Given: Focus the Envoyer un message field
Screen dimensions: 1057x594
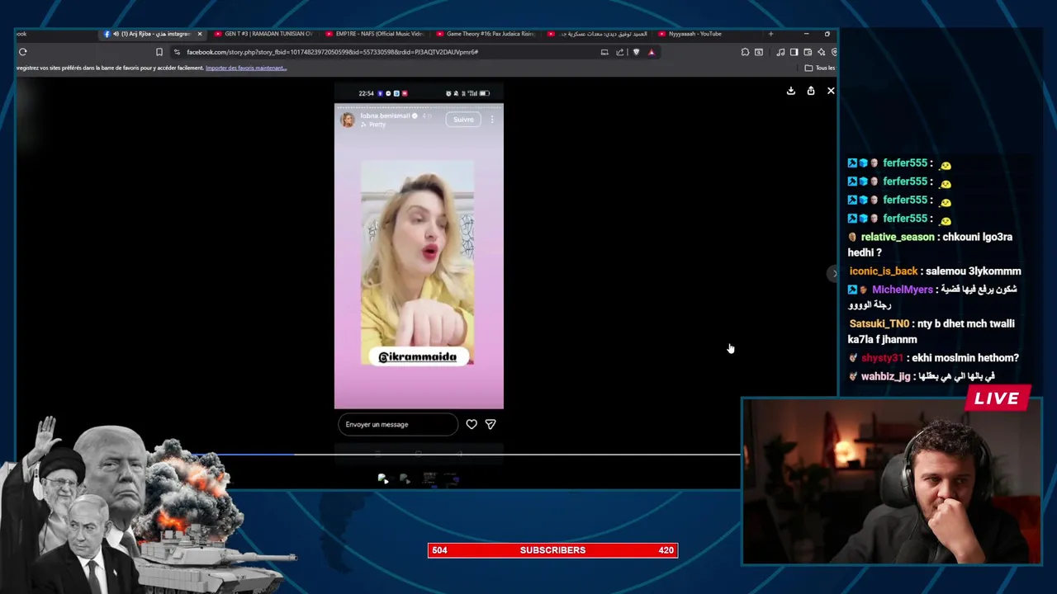Looking at the screenshot, I should 398,424.
